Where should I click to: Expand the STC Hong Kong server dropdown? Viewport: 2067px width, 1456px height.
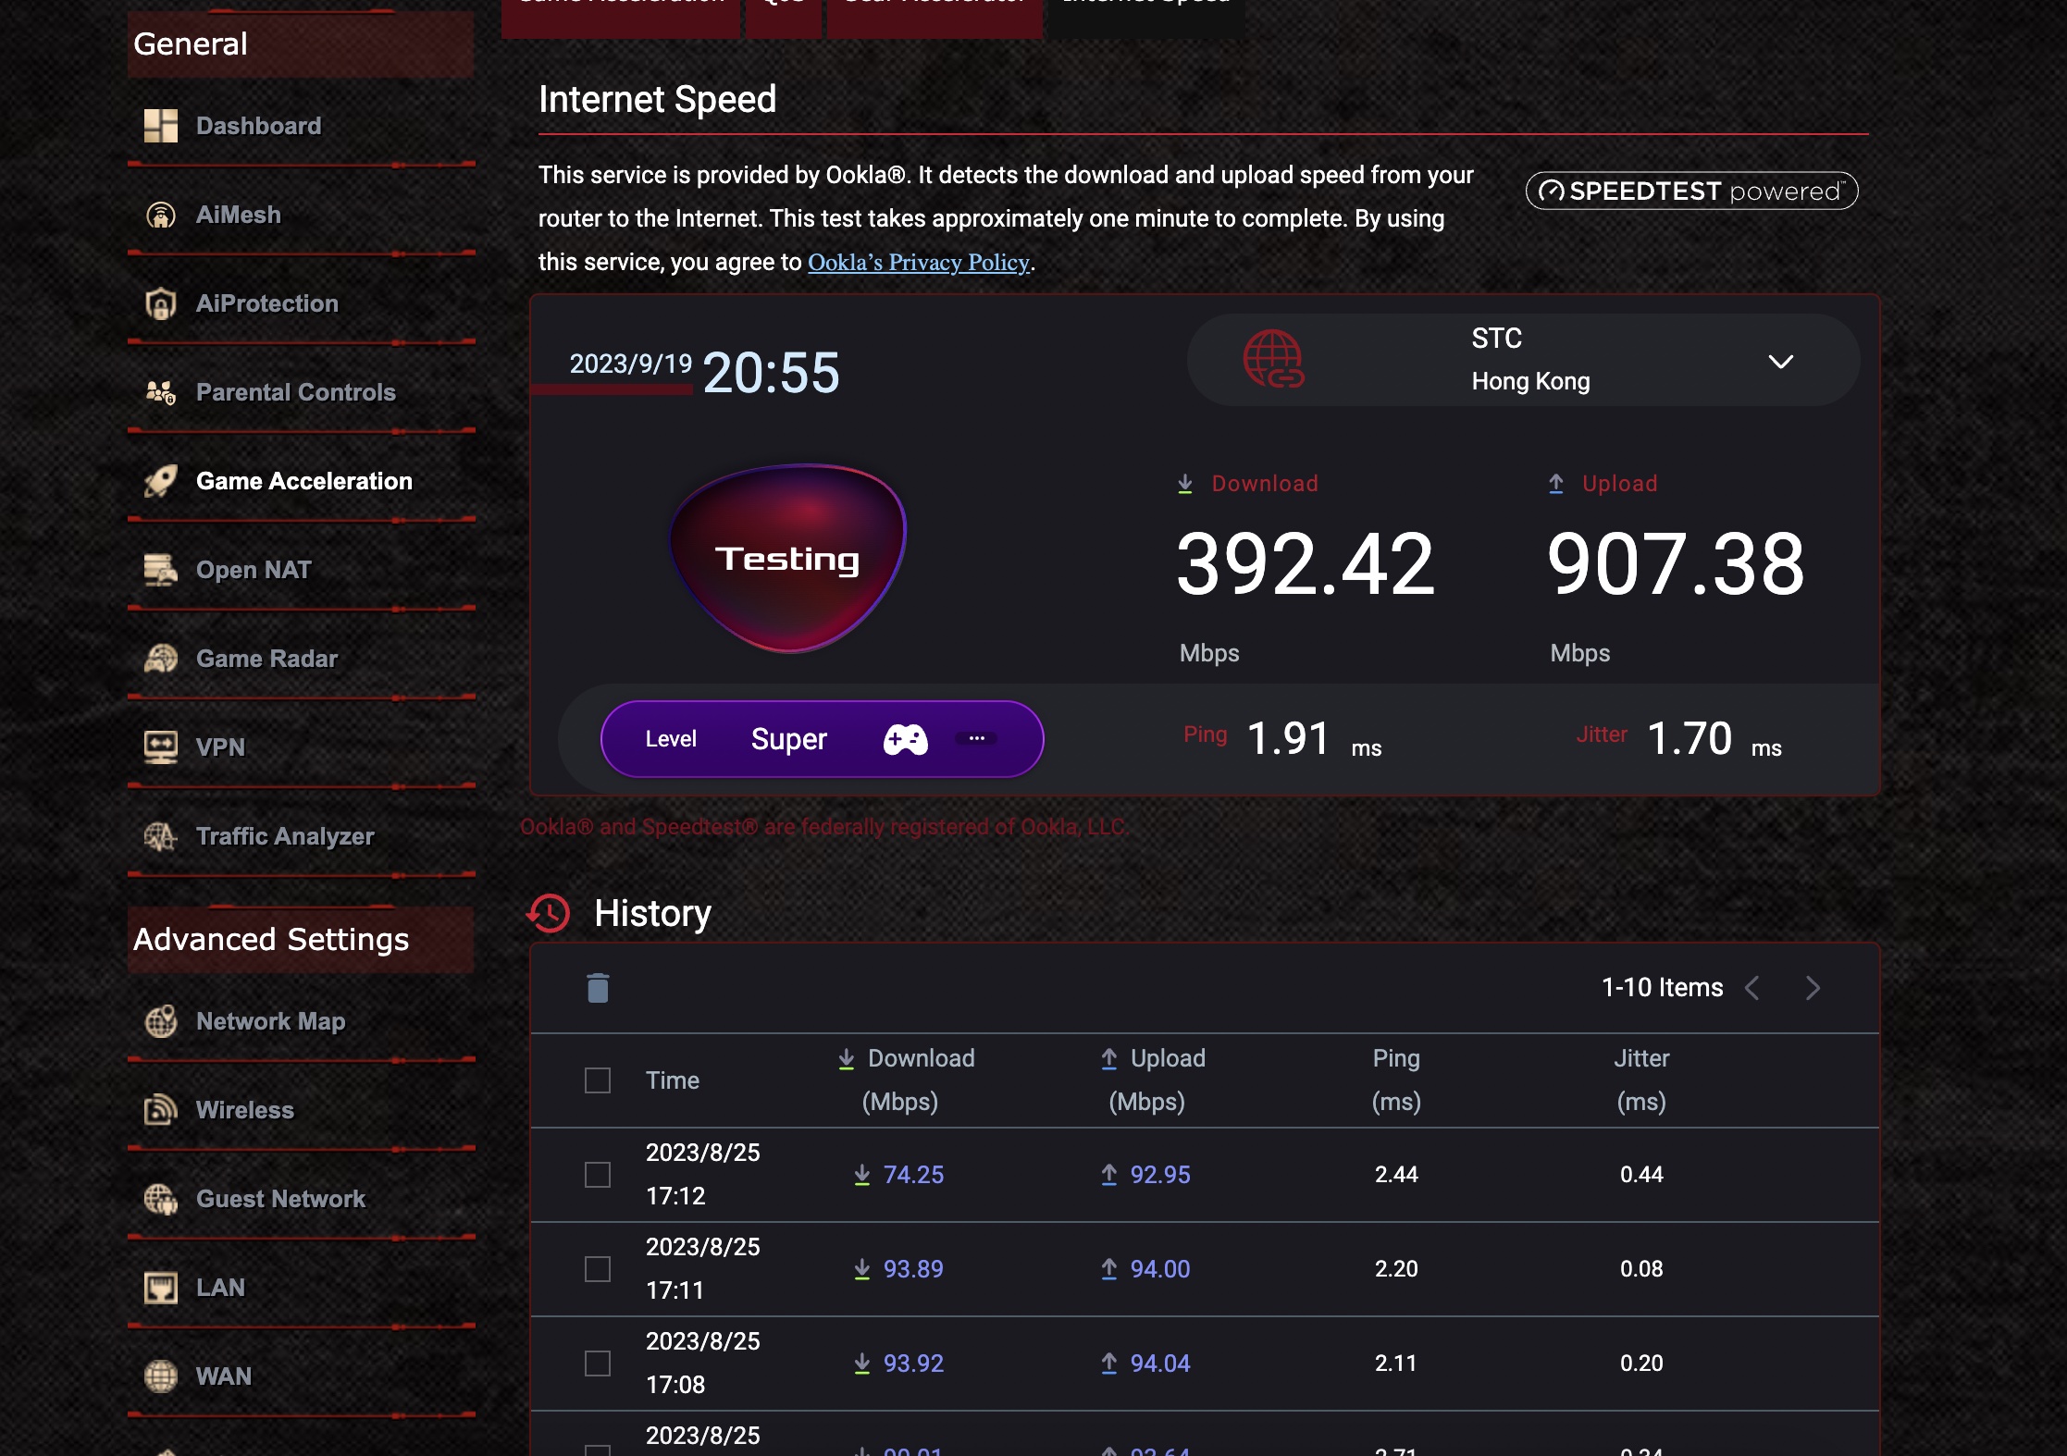(x=1780, y=362)
